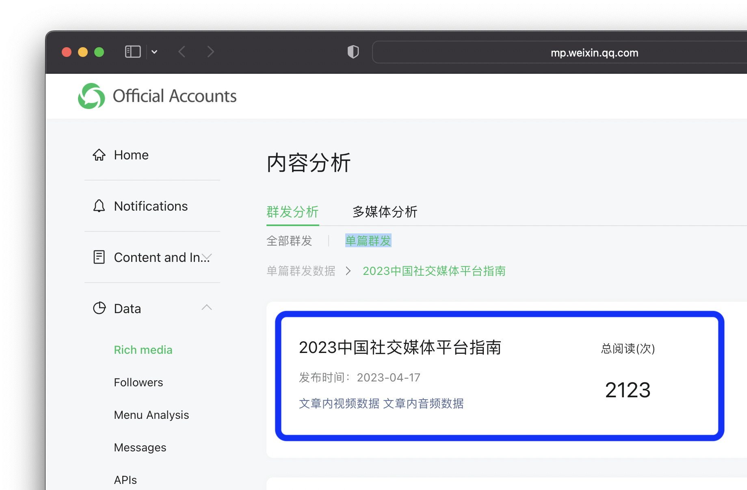Go forward with the browser forward arrow
The width and height of the screenshot is (747, 490).
click(210, 52)
